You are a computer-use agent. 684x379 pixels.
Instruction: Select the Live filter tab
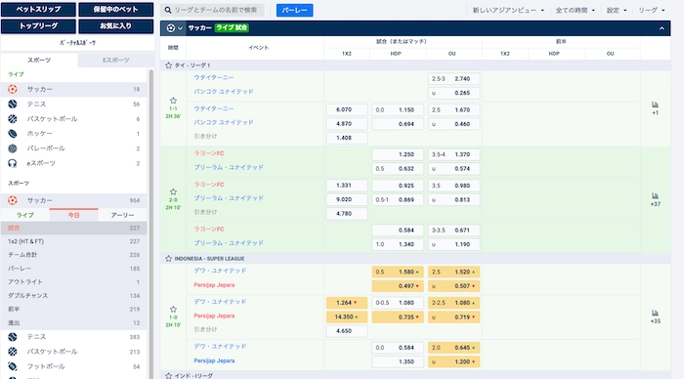click(24, 215)
